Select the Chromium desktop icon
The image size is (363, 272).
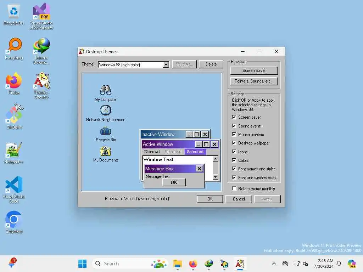coord(14,222)
